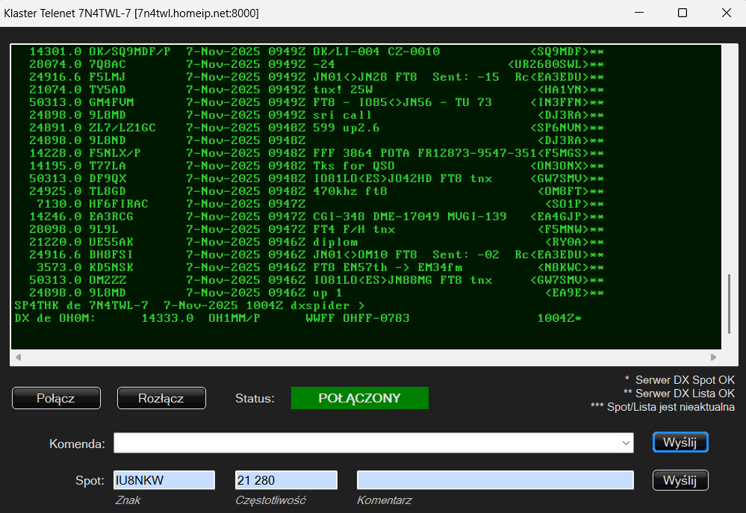This screenshot has width=746, height=513.
Task: Maximize the Klaster Telenet window
Action: [x=683, y=13]
